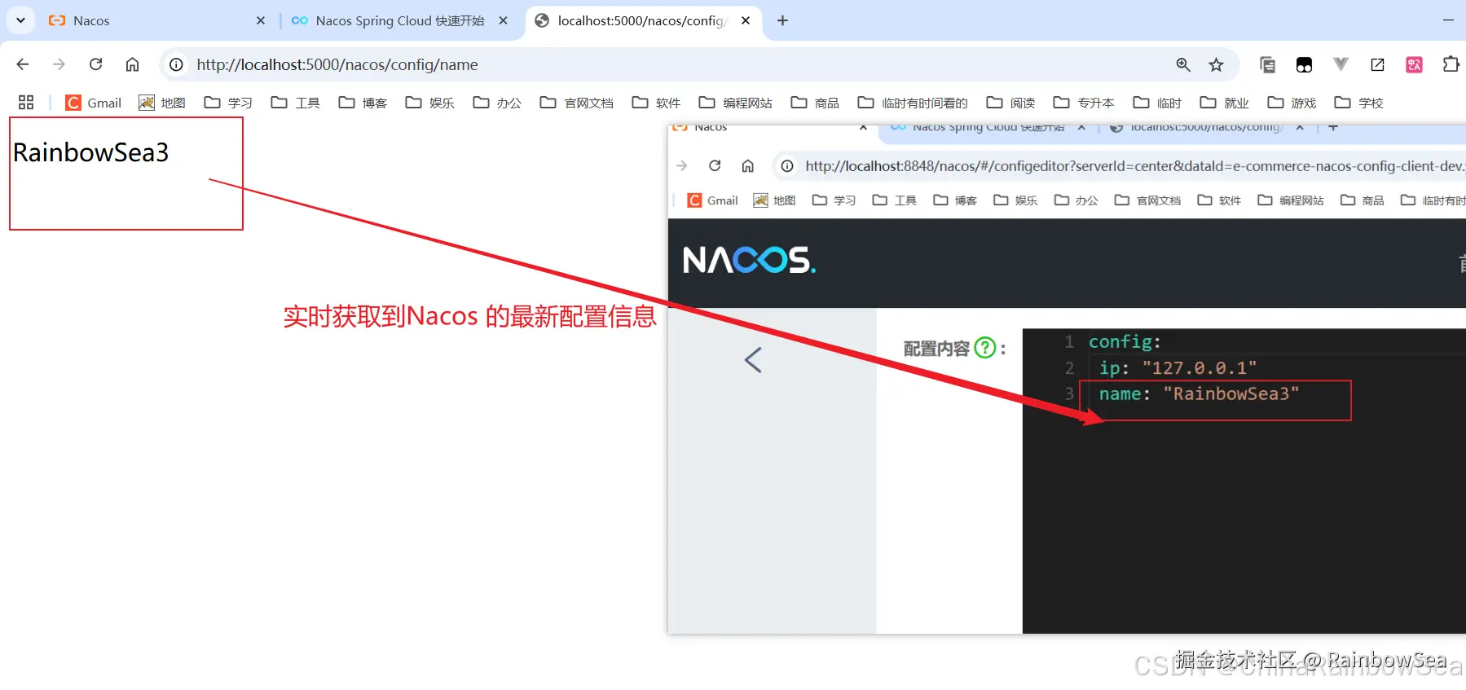Open the 临时有时间看的 bookmark folder

click(913, 103)
